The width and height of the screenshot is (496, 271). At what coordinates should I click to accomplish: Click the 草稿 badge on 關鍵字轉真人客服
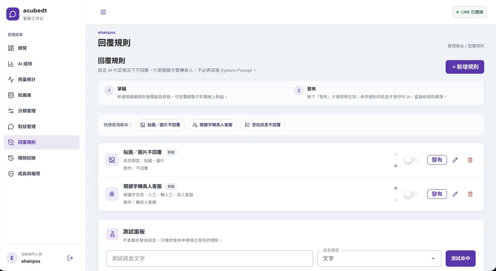(171, 187)
